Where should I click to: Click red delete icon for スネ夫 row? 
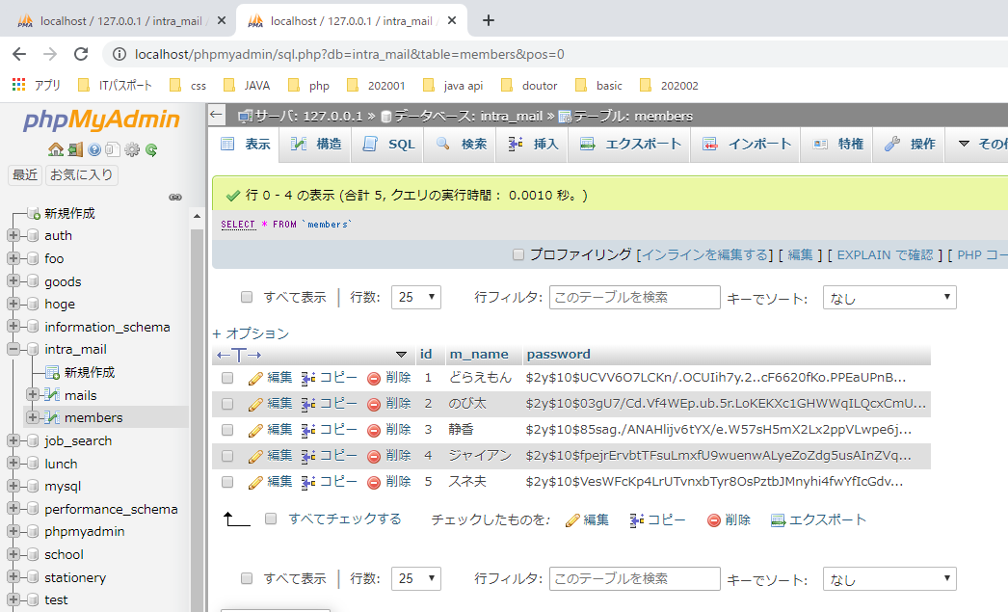click(374, 483)
